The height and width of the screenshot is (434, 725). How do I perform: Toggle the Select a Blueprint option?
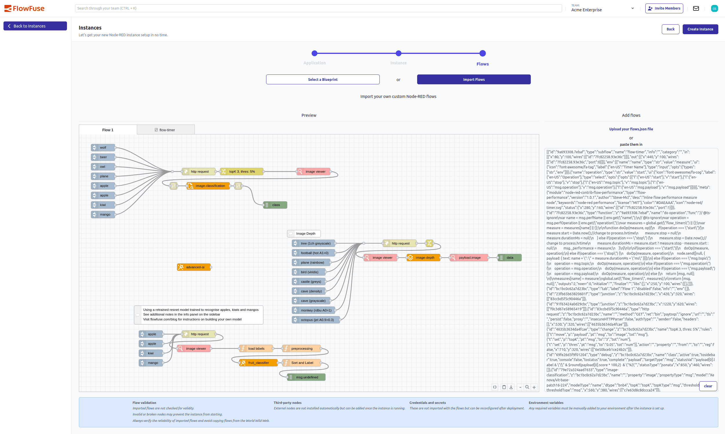pyautogui.click(x=322, y=79)
